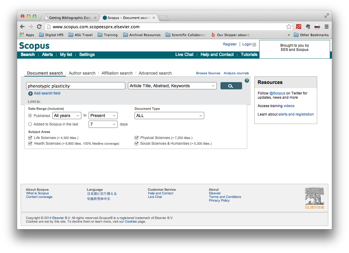Open the Present end date dropdown
Viewport: 349px width, 253px height.
pyautogui.click(x=103, y=116)
